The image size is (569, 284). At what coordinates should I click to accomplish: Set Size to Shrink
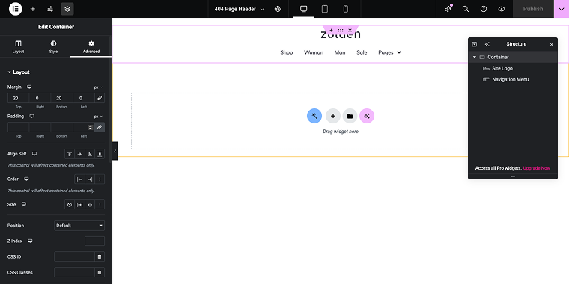(90, 204)
